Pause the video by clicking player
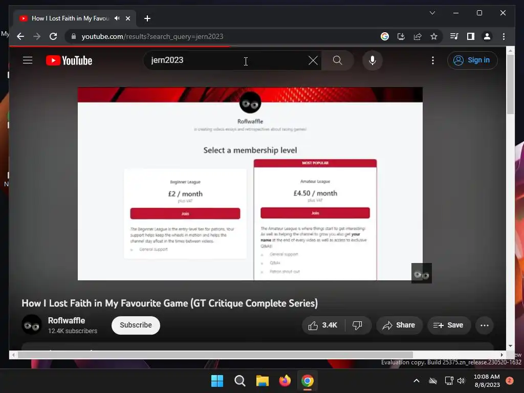The image size is (524, 393). coord(250,184)
